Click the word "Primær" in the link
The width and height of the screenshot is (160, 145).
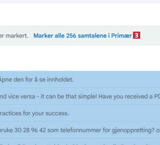pos(121,36)
